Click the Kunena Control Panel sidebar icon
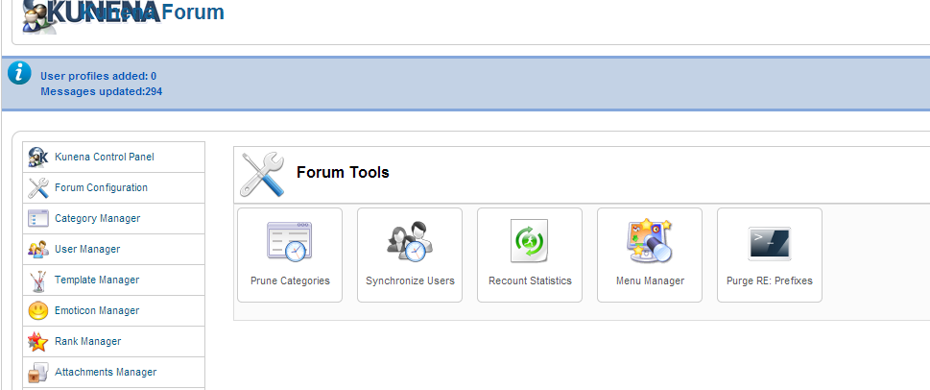This screenshot has height=390, width=930. coord(38,158)
